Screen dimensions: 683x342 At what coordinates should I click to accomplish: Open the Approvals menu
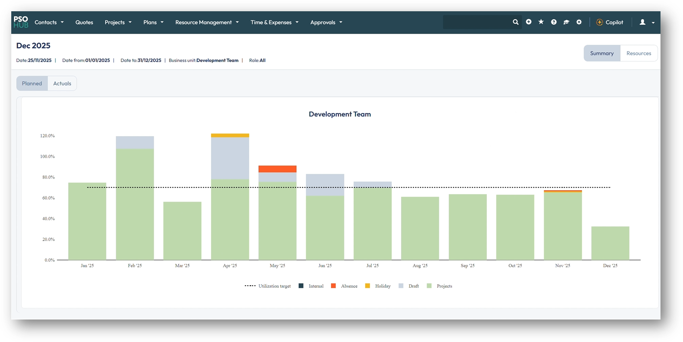pos(326,22)
